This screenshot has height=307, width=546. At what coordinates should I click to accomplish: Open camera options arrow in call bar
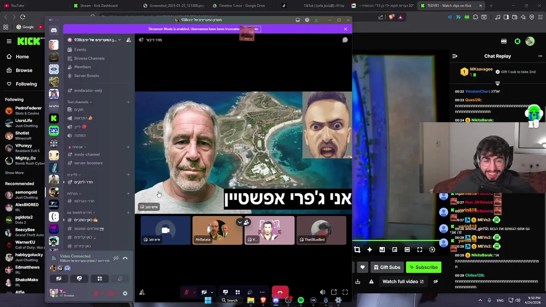[x=212, y=293]
